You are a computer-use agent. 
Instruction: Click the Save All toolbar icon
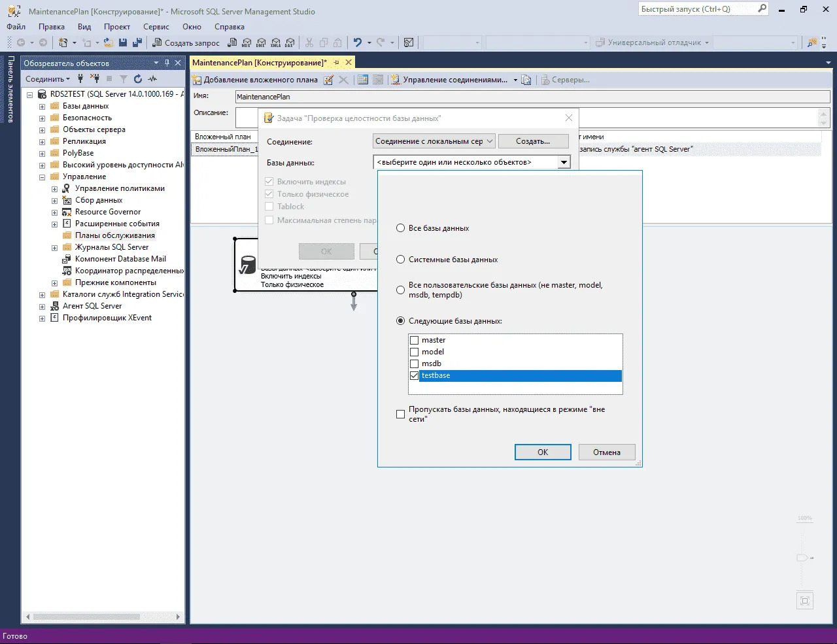137,42
